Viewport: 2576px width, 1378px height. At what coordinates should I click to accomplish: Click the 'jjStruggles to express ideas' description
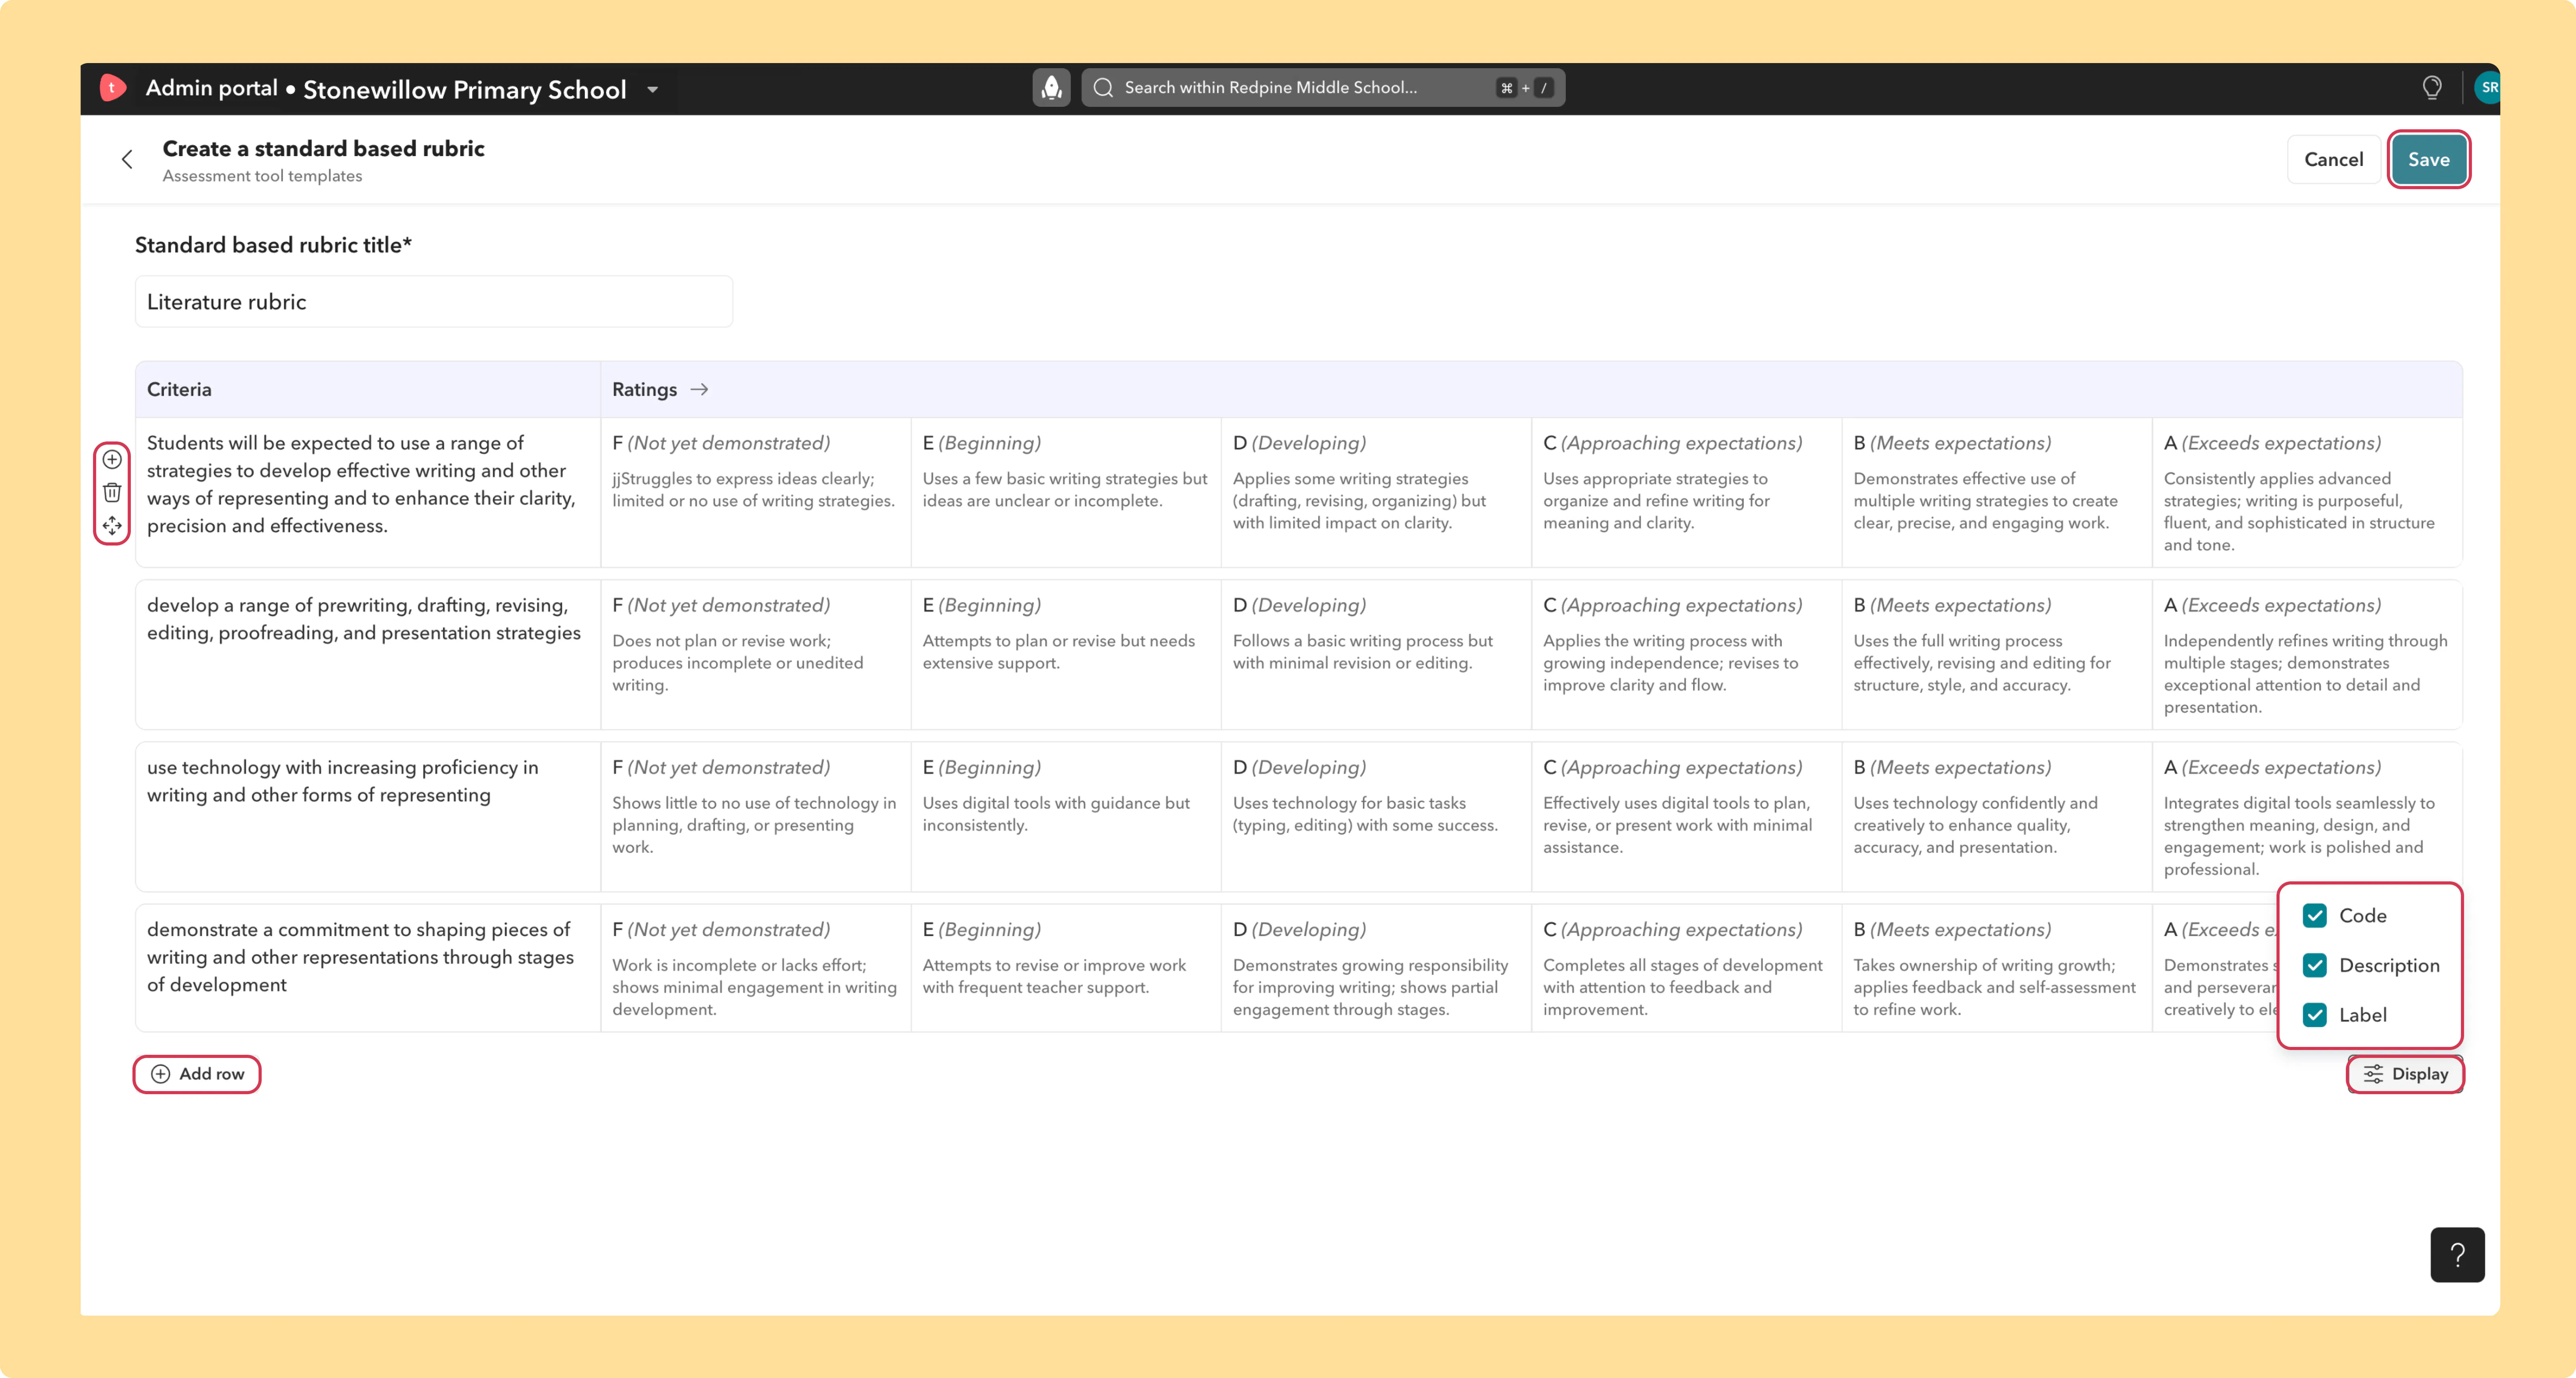point(754,490)
